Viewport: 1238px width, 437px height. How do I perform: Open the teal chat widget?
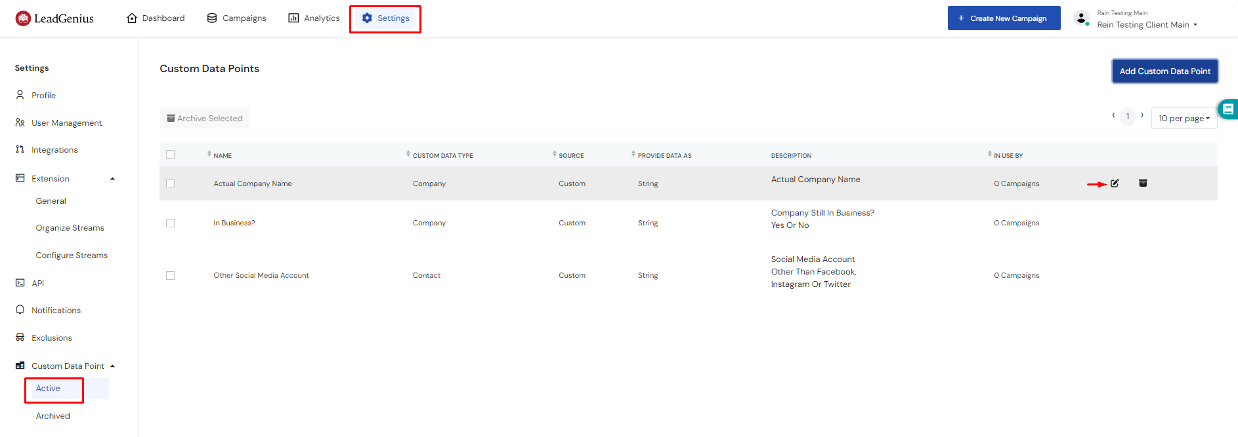(1228, 109)
